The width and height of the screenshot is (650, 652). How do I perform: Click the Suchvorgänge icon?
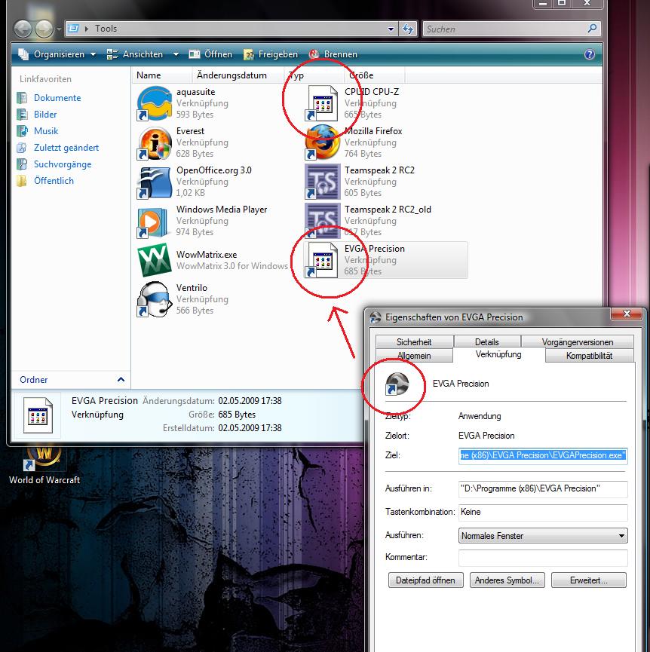pos(22,164)
